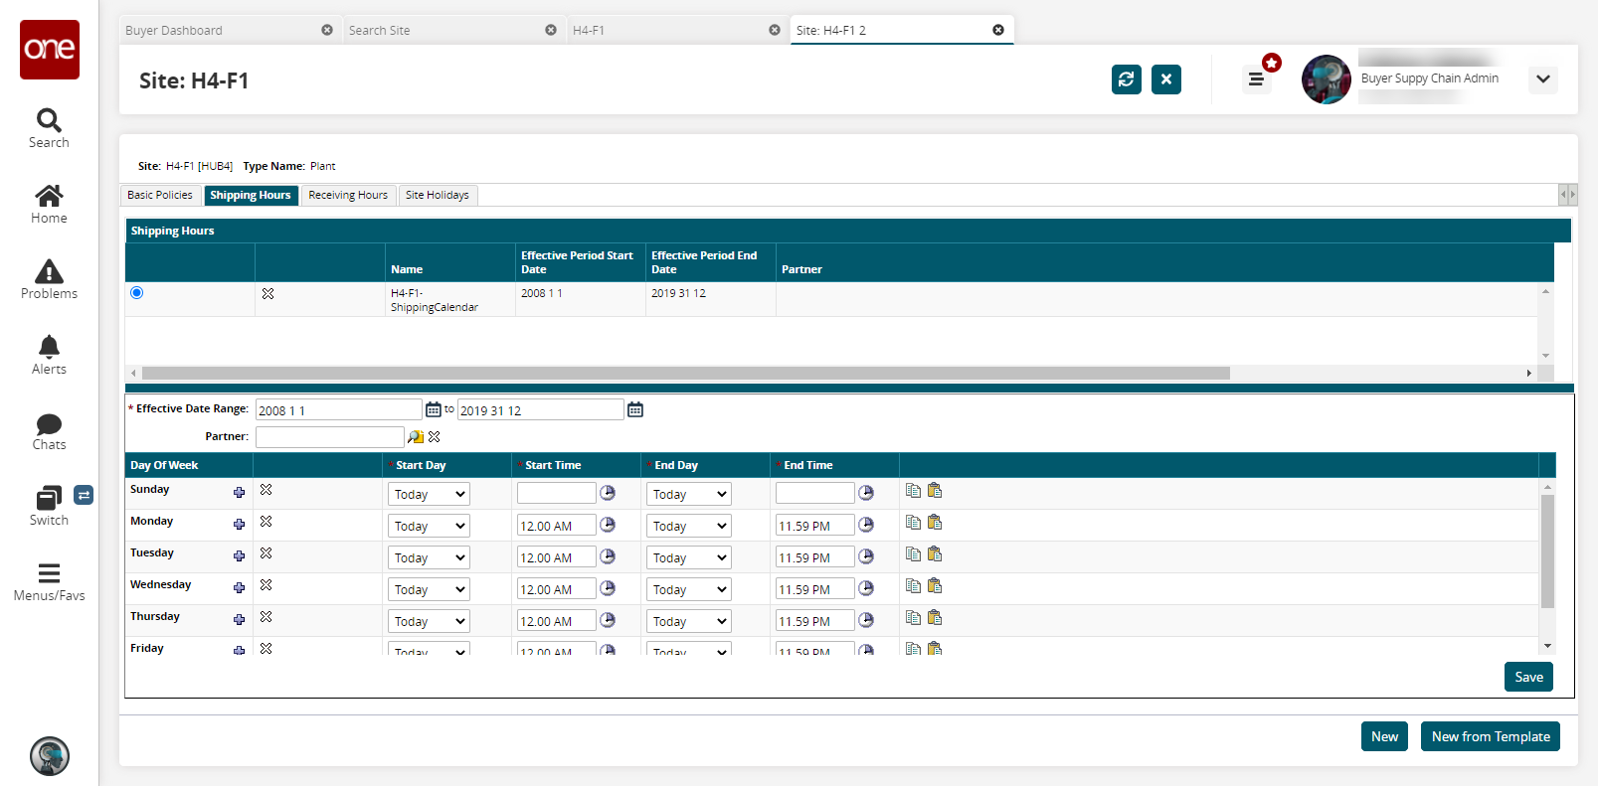
Task: Click the add plus icon for Wednesday
Action: [239, 587]
